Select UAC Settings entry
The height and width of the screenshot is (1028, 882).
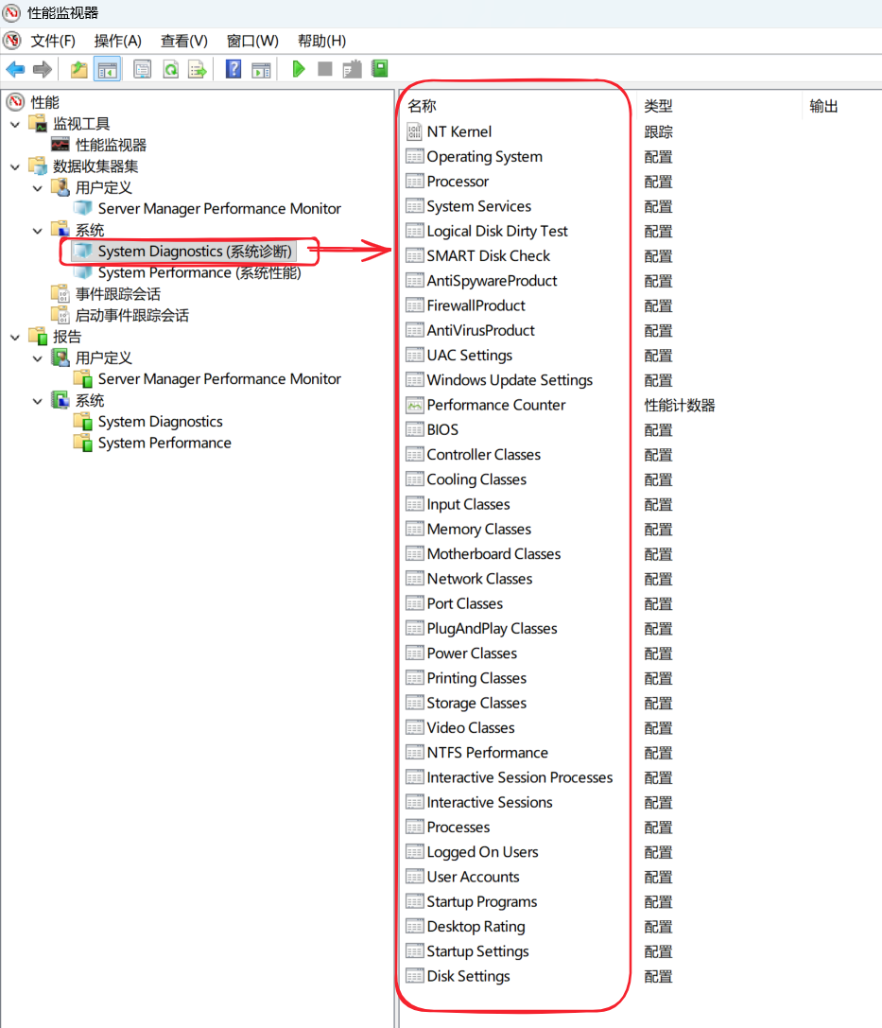(470, 356)
